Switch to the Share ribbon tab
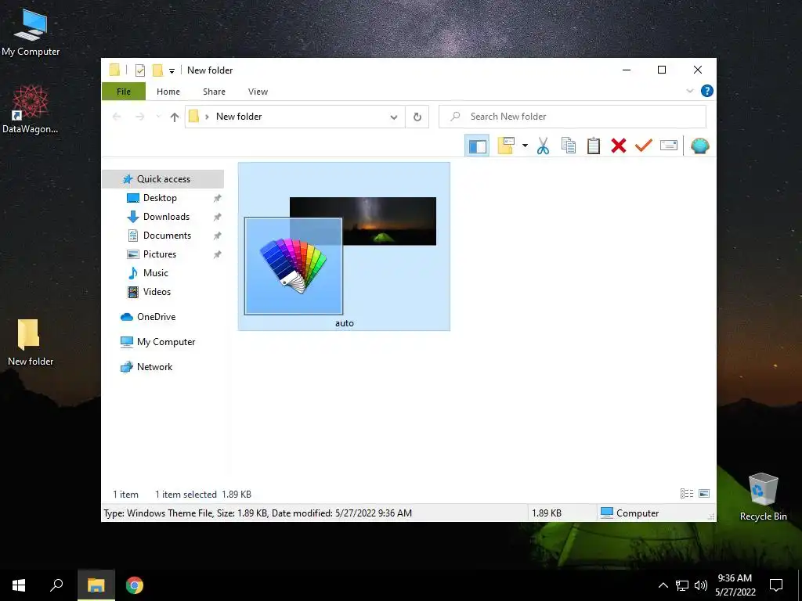 (214, 92)
